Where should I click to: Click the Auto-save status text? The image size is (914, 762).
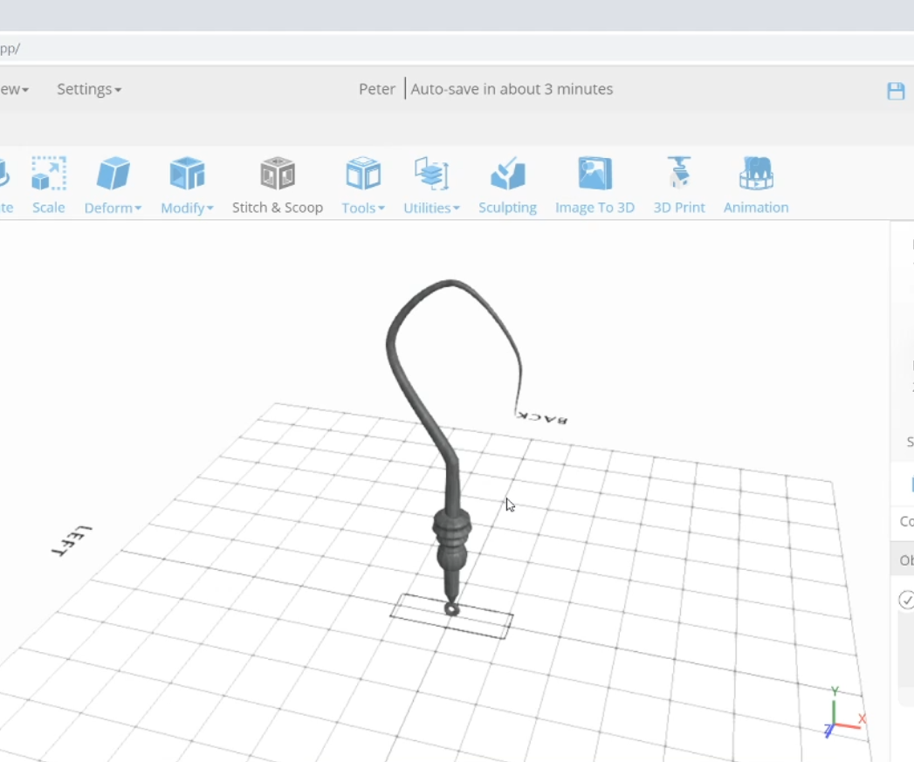point(512,89)
